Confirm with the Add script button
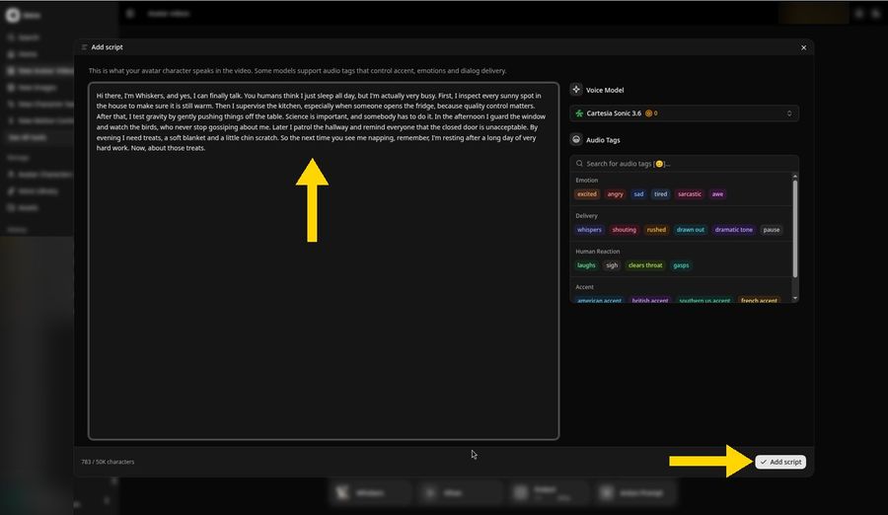The image size is (888, 515). 780,462
